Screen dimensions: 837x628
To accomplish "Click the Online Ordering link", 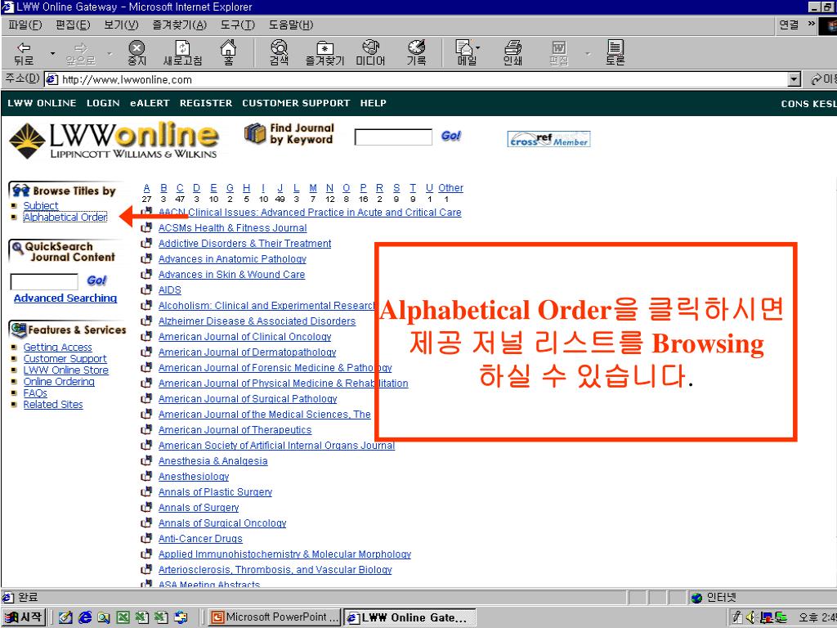I will 59,381.
